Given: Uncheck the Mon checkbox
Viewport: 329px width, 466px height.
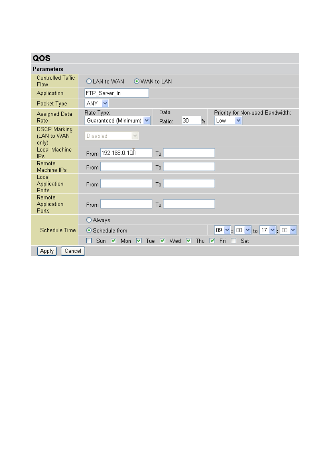Looking at the screenshot, I should pos(113,241).
